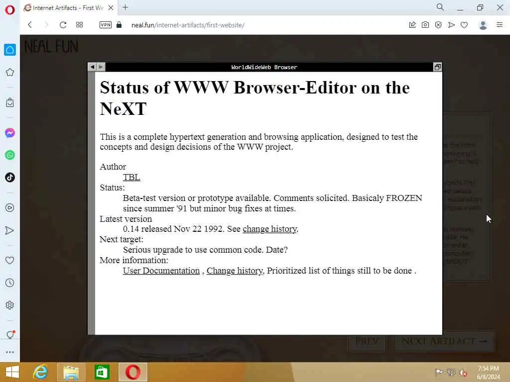Viewport: 510px width, 382px height.
Task: Open Change history link under More information
Action: click(x=235, y=271)
